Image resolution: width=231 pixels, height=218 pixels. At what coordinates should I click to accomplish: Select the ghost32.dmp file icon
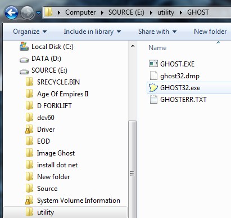pos(153,76)
